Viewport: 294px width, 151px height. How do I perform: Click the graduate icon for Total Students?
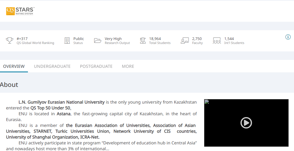click(143, 41)
